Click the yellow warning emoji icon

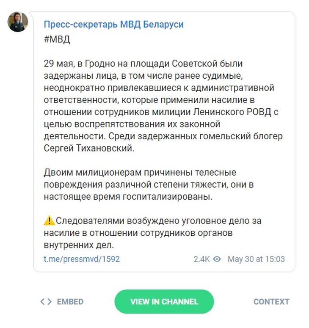tap(49, 221)
